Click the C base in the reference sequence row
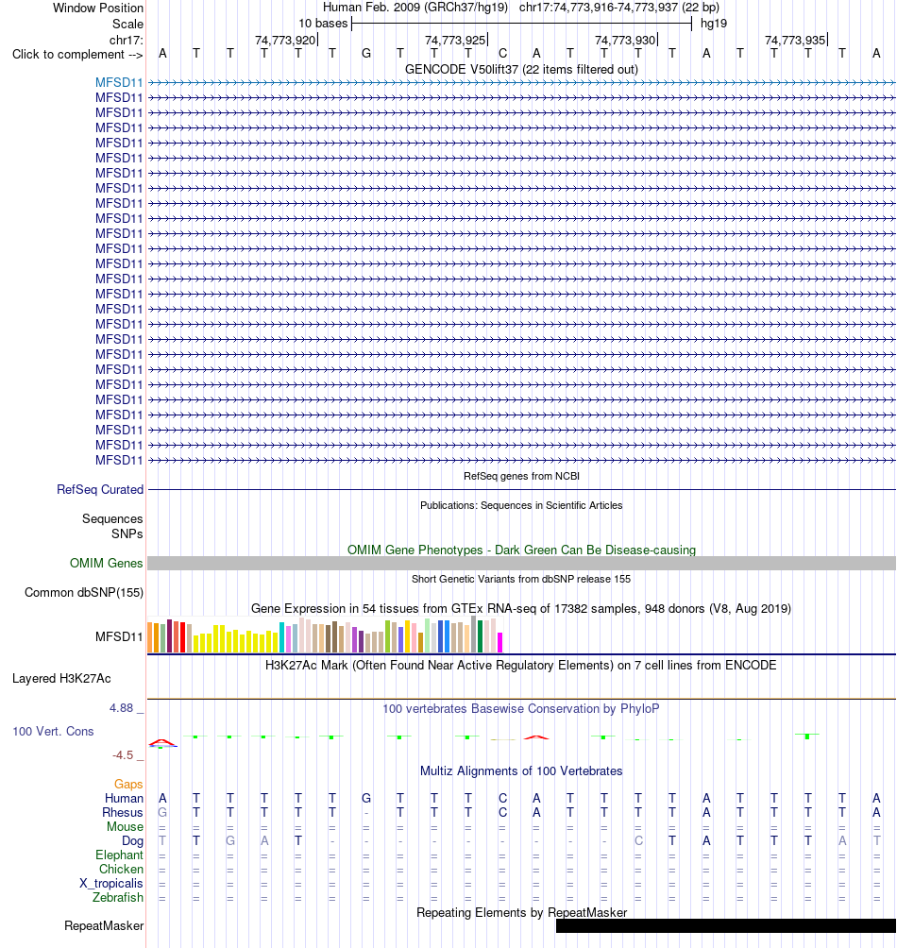 click(x=502, y=54)
